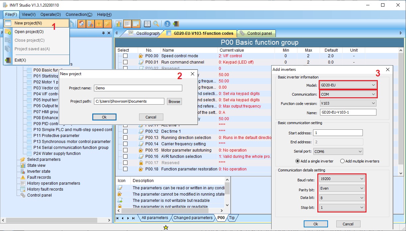Click the two-panel compare toolbar icon
Image resolution: width=406 pixels, height=231 pixels.
147,24
